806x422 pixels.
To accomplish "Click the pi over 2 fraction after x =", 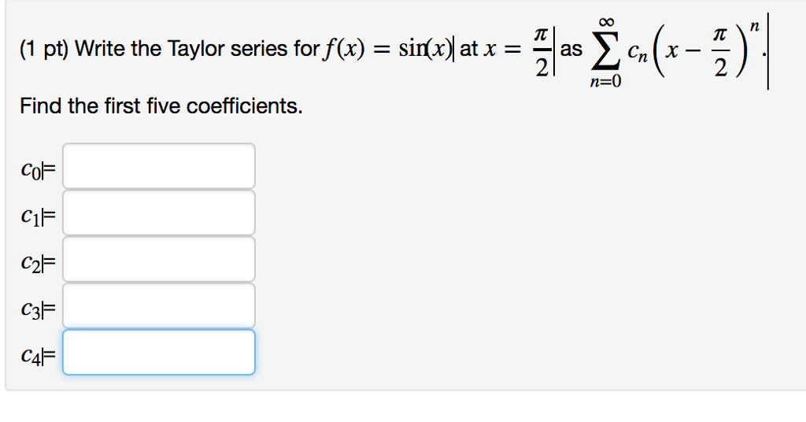I will coord(542,51).
